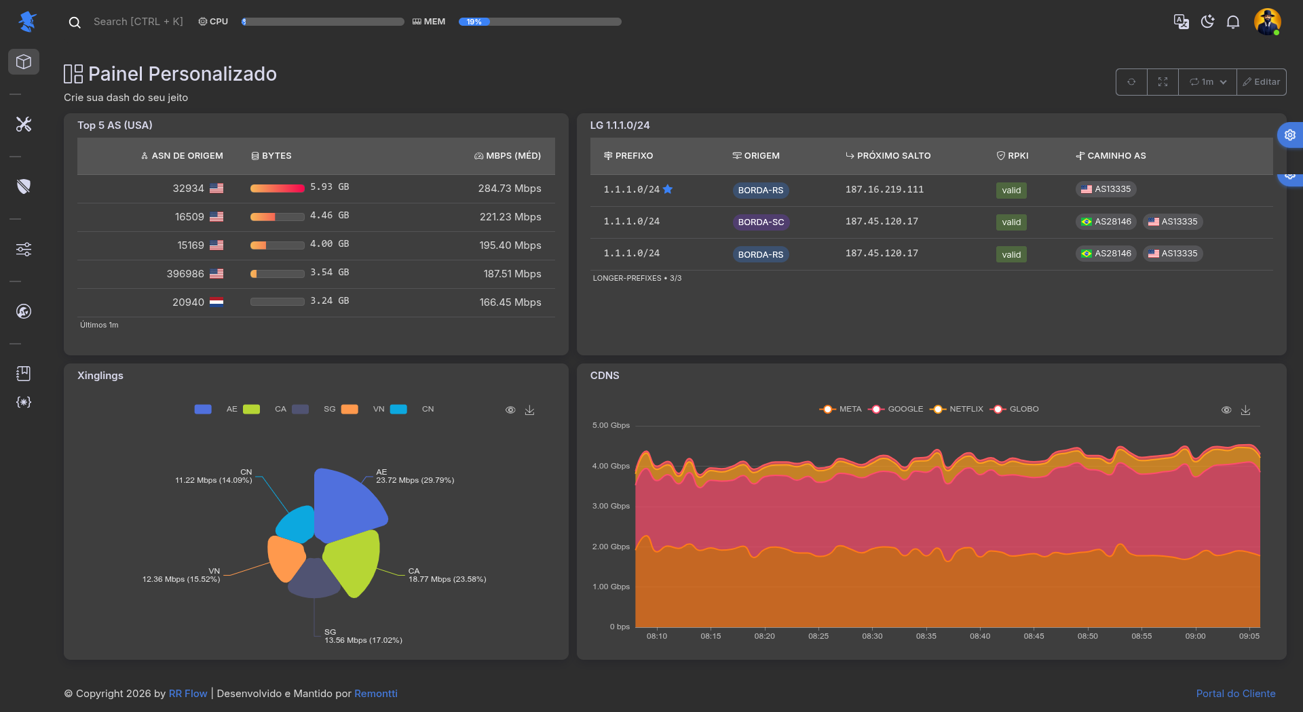Open the blue gear settings side tab

coord(1289,135)
